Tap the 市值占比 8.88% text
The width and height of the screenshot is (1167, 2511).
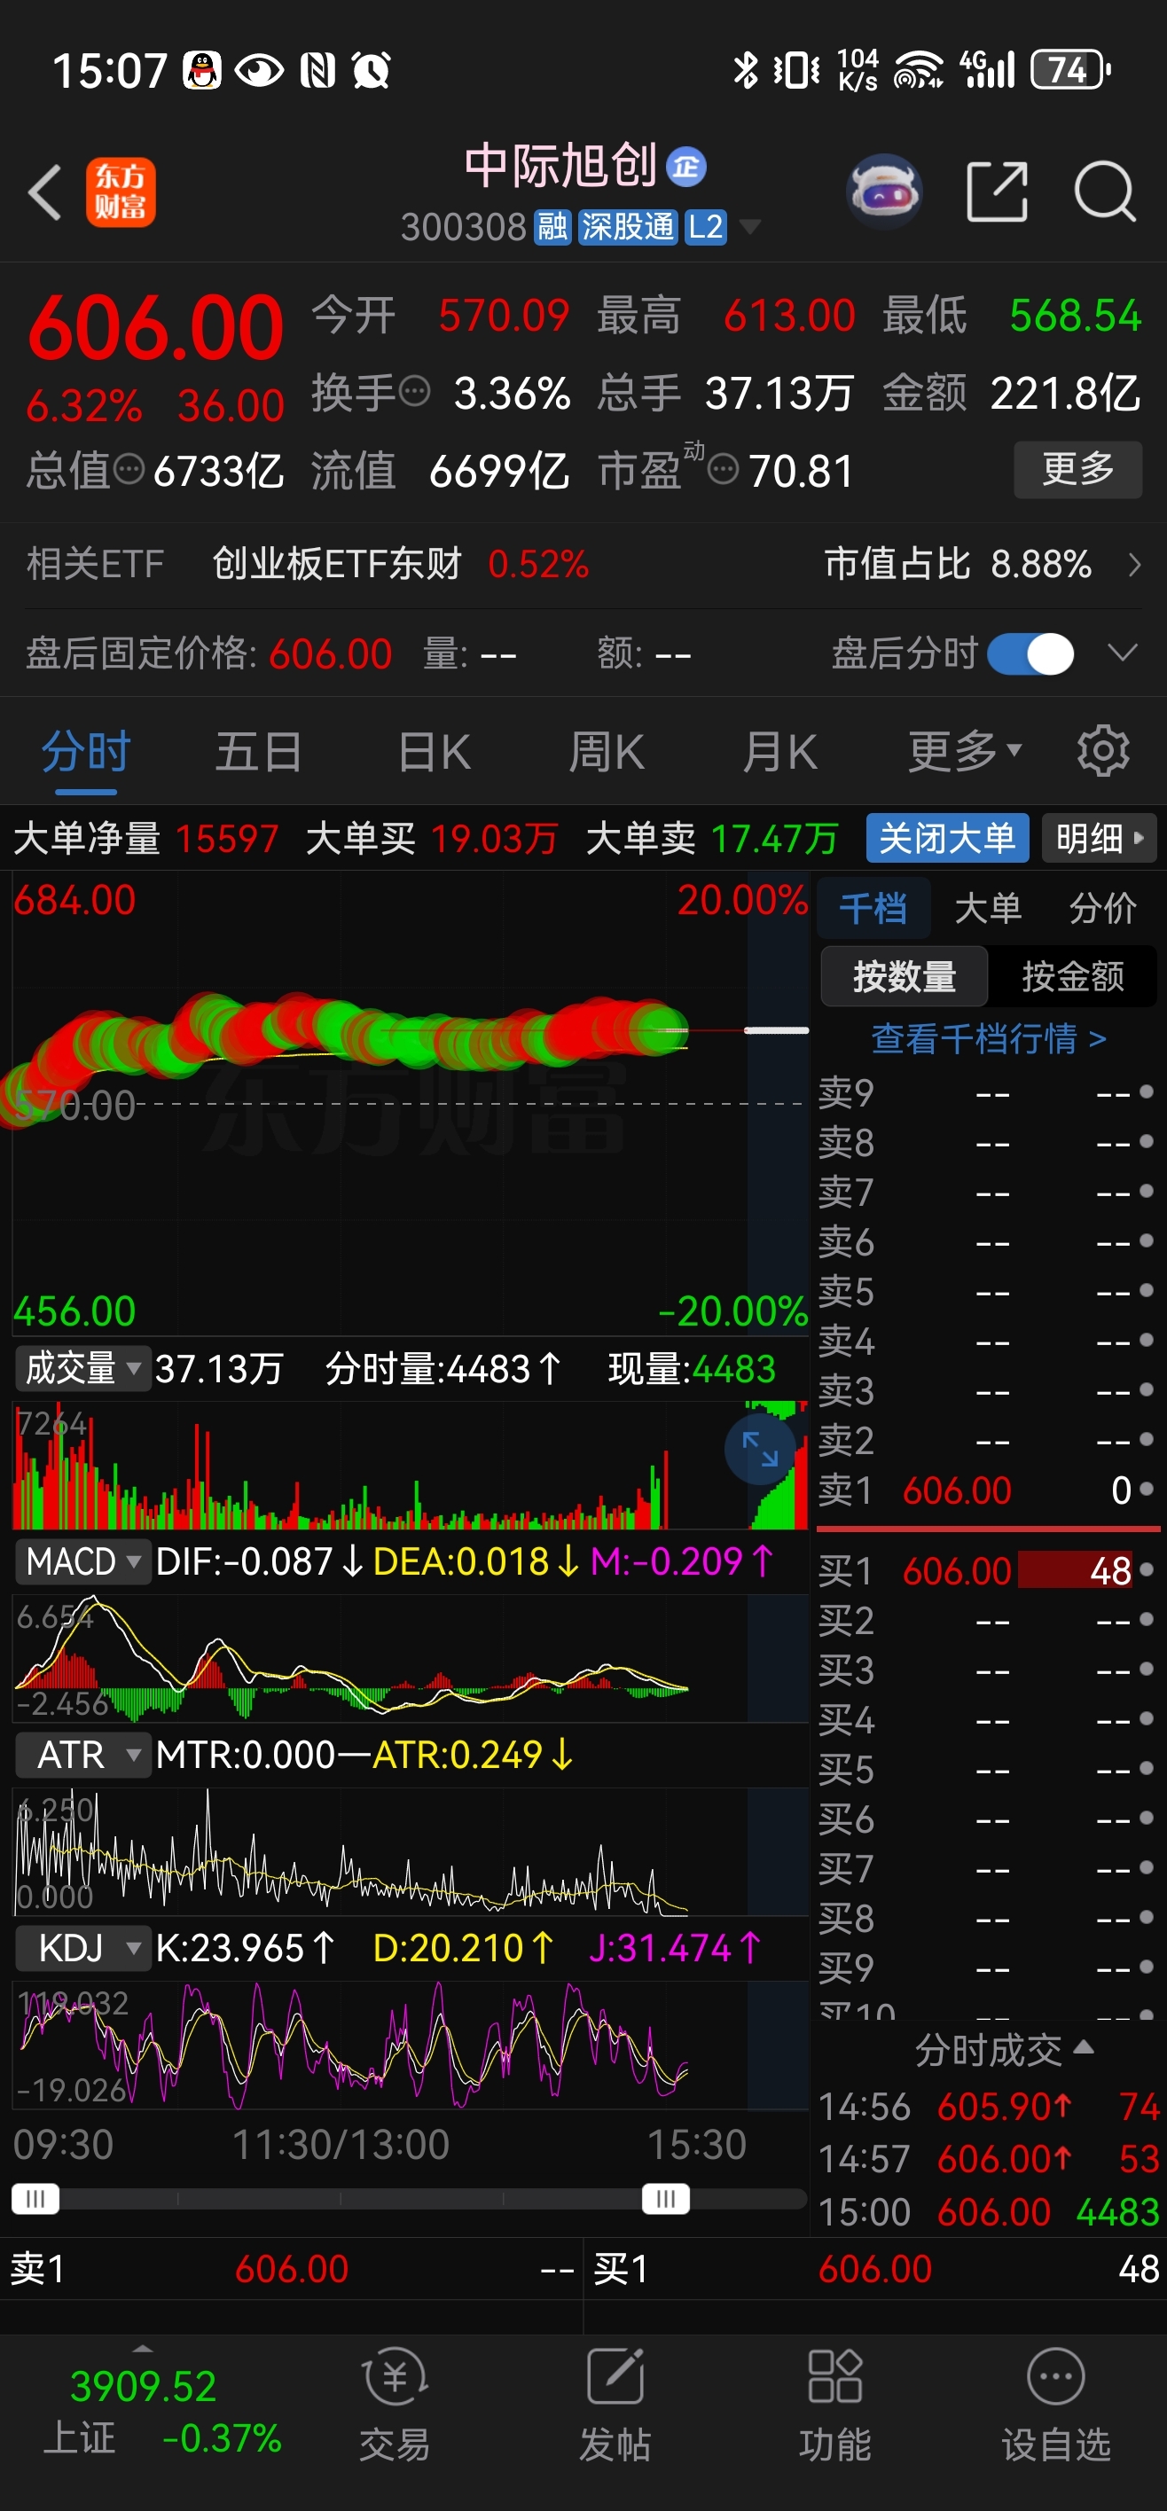coord(958,565)
